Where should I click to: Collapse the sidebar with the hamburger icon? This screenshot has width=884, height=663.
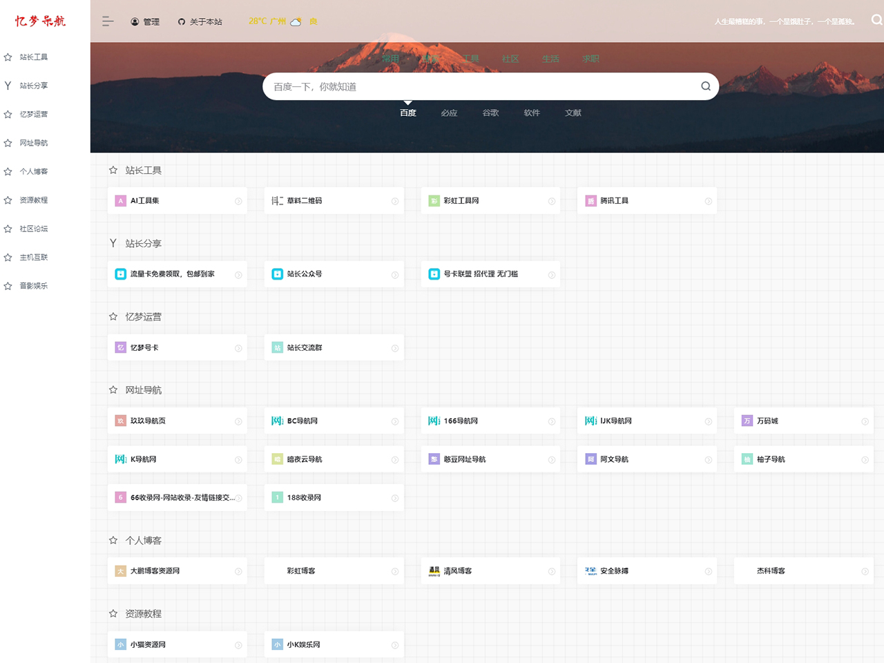point(108,21)
